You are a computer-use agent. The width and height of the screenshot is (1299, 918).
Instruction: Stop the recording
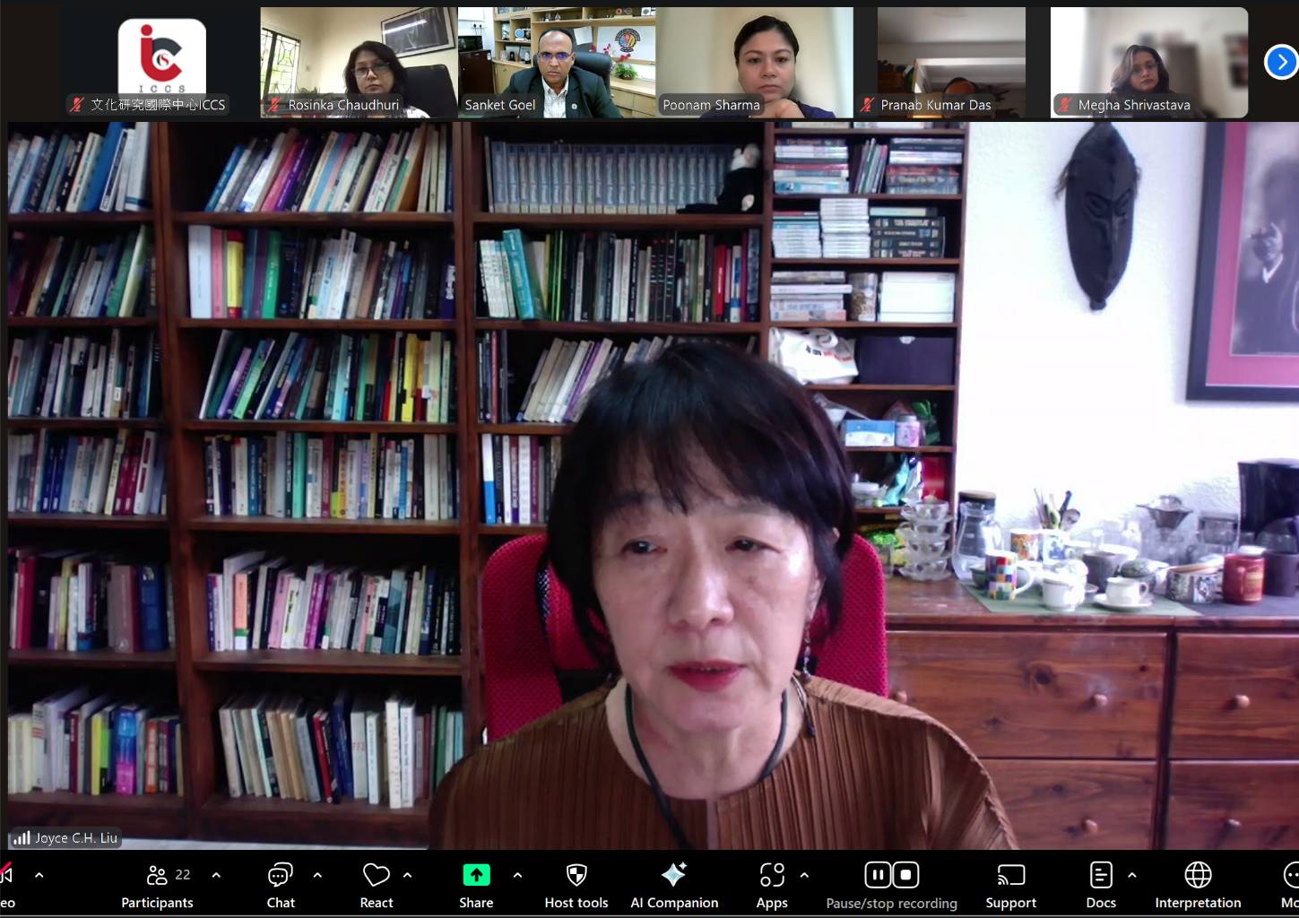[906, 875]
